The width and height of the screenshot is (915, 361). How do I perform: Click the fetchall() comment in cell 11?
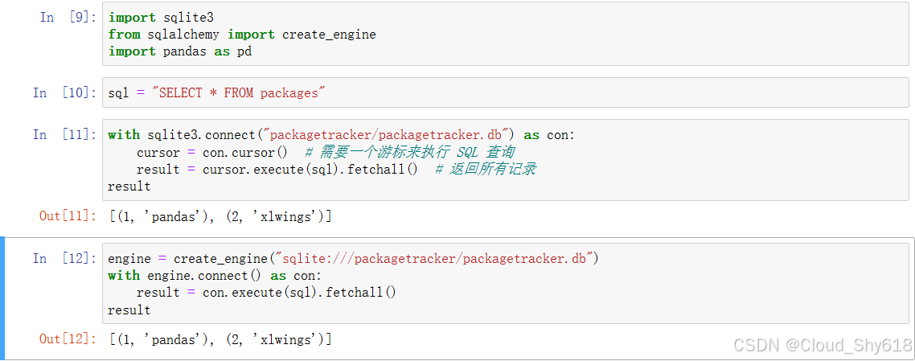[486, 170]
